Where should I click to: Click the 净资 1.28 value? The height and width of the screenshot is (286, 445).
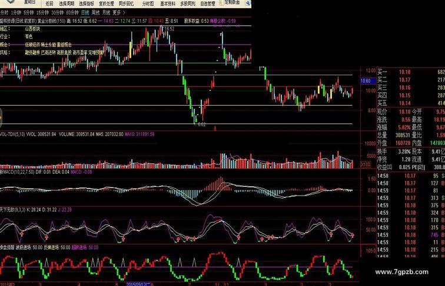pyautogui.click(x=406, y=159)
